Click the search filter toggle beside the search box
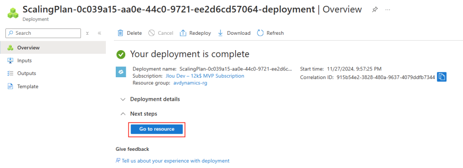This screenshot has height=168, width=463. coord(87,33)
